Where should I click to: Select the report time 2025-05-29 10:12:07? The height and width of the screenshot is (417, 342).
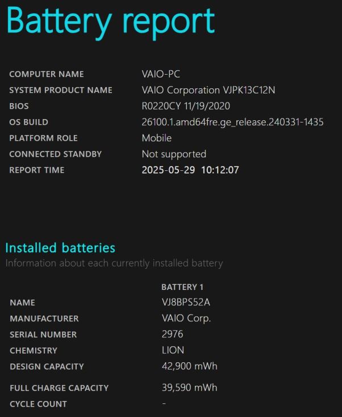point(190,170)
